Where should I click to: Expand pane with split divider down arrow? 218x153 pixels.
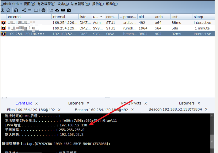pyautogui.click(x=6, y=98)
